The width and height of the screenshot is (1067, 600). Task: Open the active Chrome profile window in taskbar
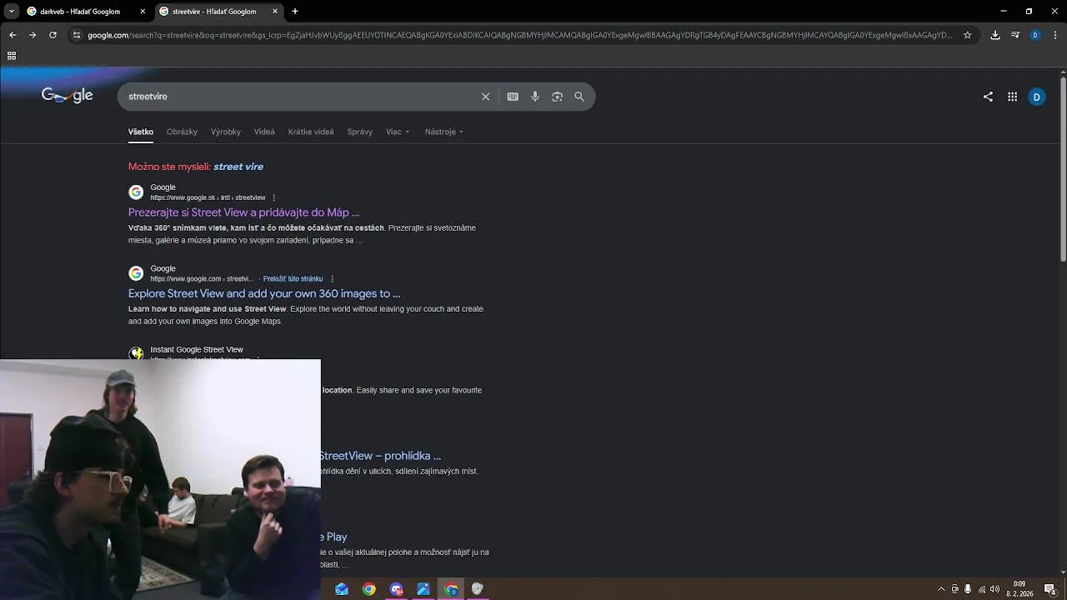pos(451,589)
